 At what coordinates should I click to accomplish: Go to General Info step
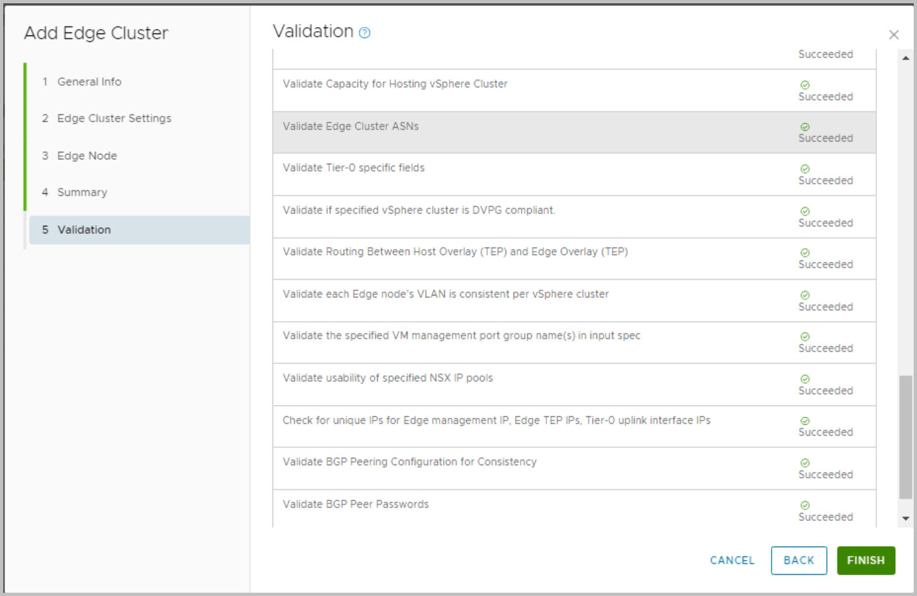(x=89, y=82)
